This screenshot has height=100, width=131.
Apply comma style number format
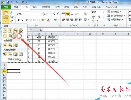coord(103,17)
